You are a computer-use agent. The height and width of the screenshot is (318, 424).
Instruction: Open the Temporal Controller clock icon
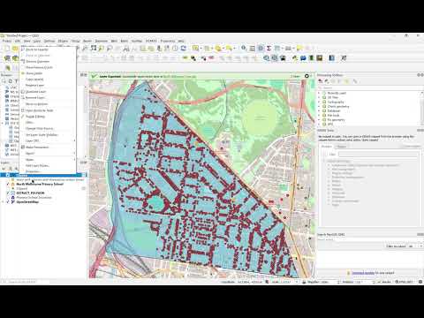(175, 49)
